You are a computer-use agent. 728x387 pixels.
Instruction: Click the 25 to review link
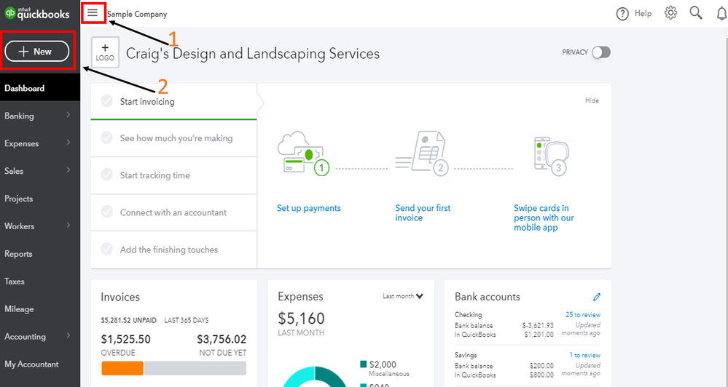pyautogui.click(x=583, y=315)
